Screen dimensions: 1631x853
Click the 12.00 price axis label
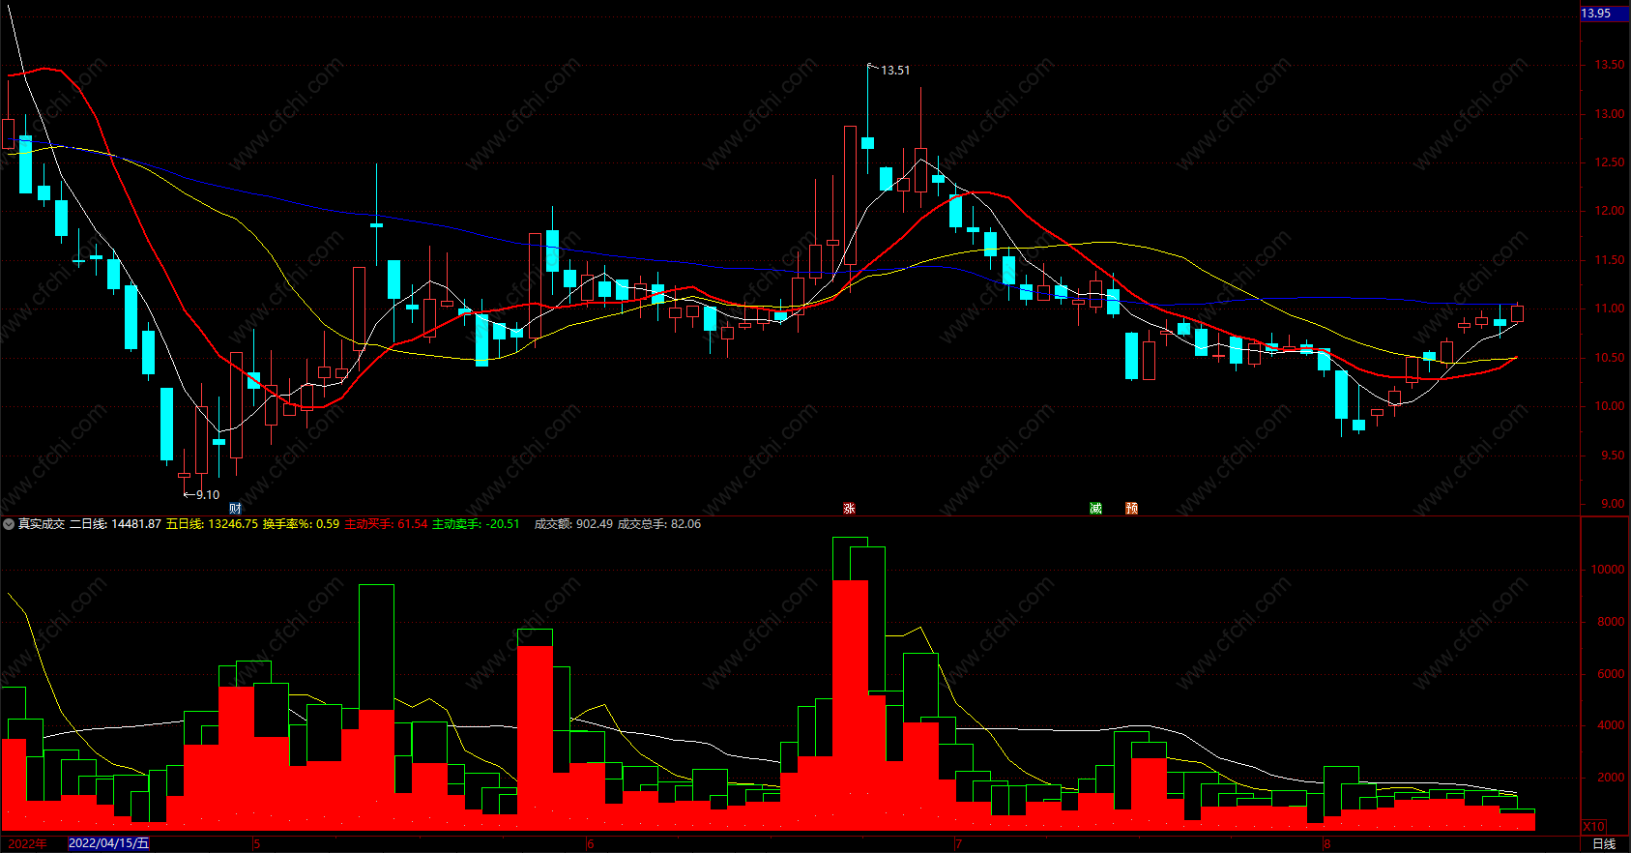(x=1609, y=211)
